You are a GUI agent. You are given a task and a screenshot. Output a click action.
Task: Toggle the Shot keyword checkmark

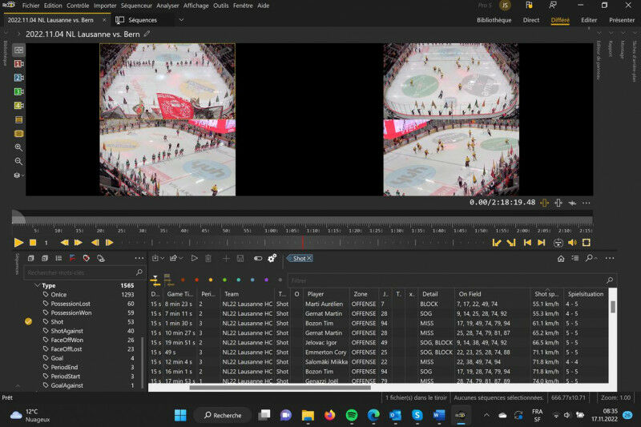pyautogui.click(x=28, y=321)
